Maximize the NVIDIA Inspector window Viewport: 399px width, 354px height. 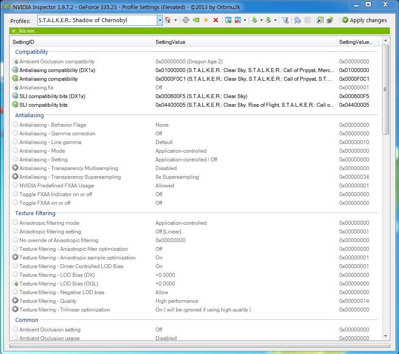368,4
